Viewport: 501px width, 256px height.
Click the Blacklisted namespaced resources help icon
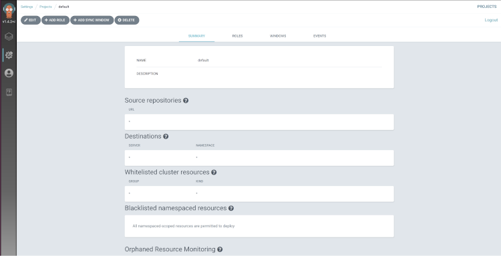click(x=231, y=208)
